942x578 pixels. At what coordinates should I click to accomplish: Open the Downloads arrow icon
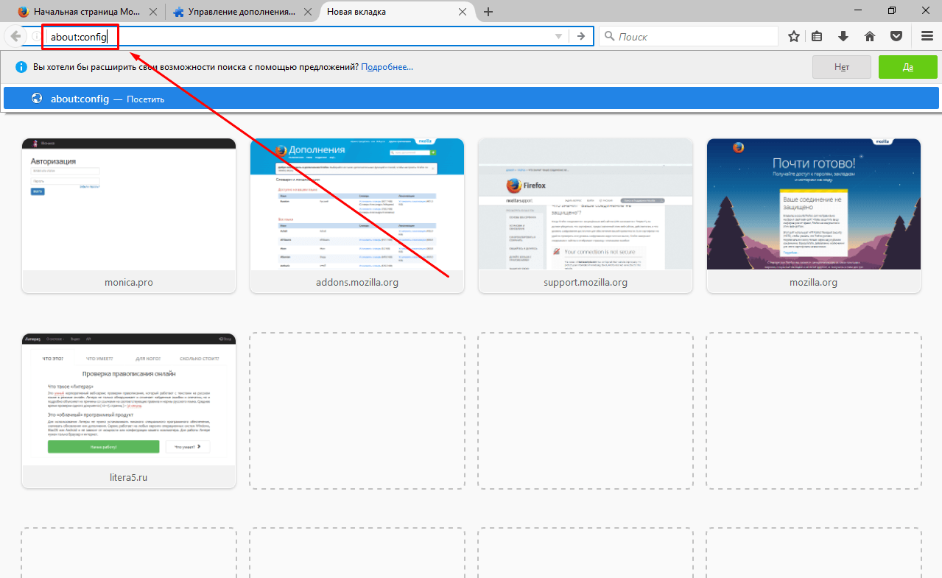click(843, 36)
